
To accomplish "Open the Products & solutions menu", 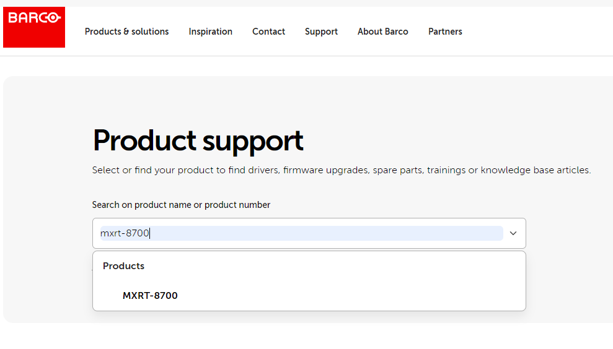I will [x=126, y=32].
